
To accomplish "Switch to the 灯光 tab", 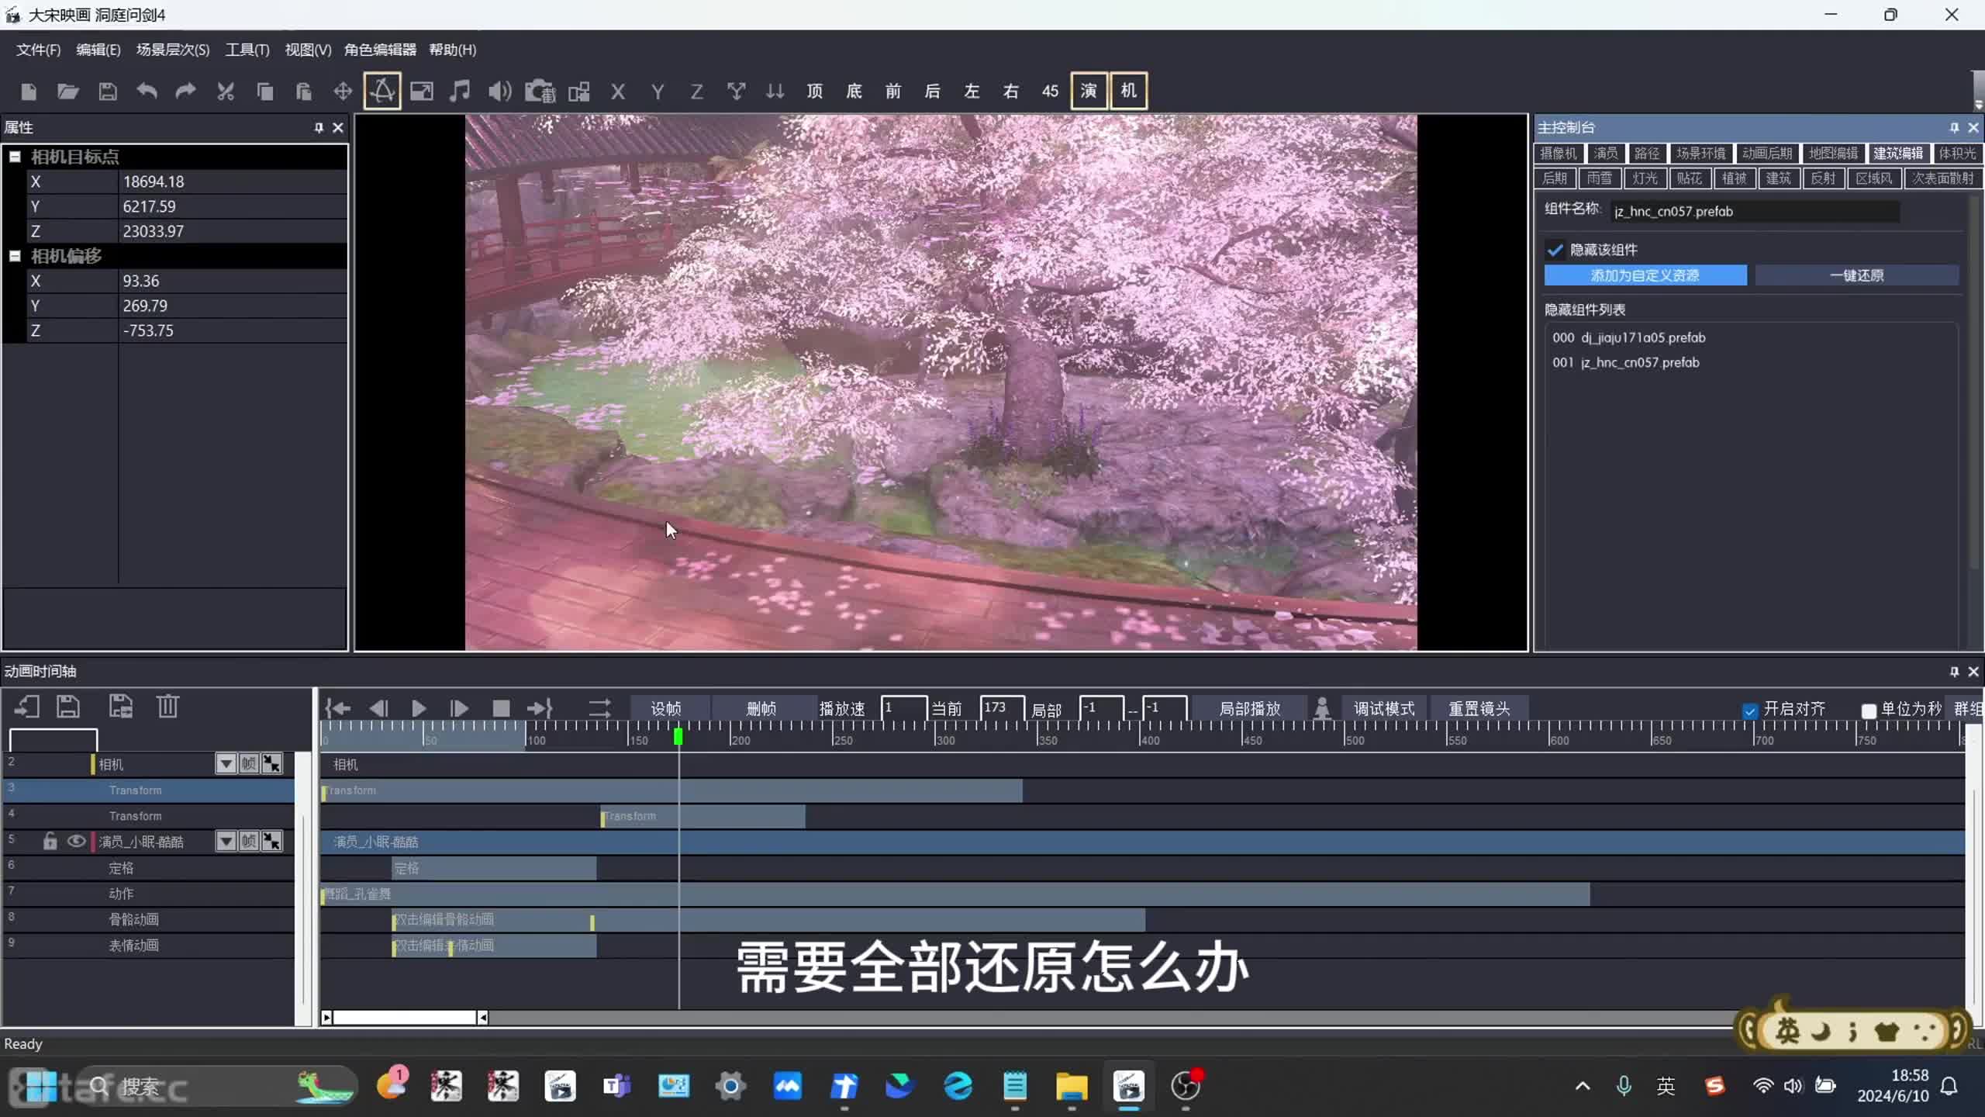I will tap(1645, 178).
